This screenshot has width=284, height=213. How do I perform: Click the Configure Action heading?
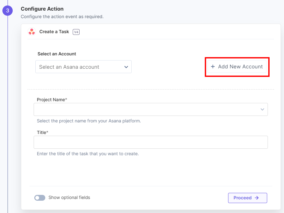pos(42,9)
